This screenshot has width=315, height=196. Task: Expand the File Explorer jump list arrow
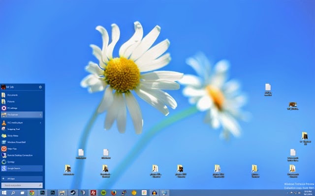(x=40, y=115)
